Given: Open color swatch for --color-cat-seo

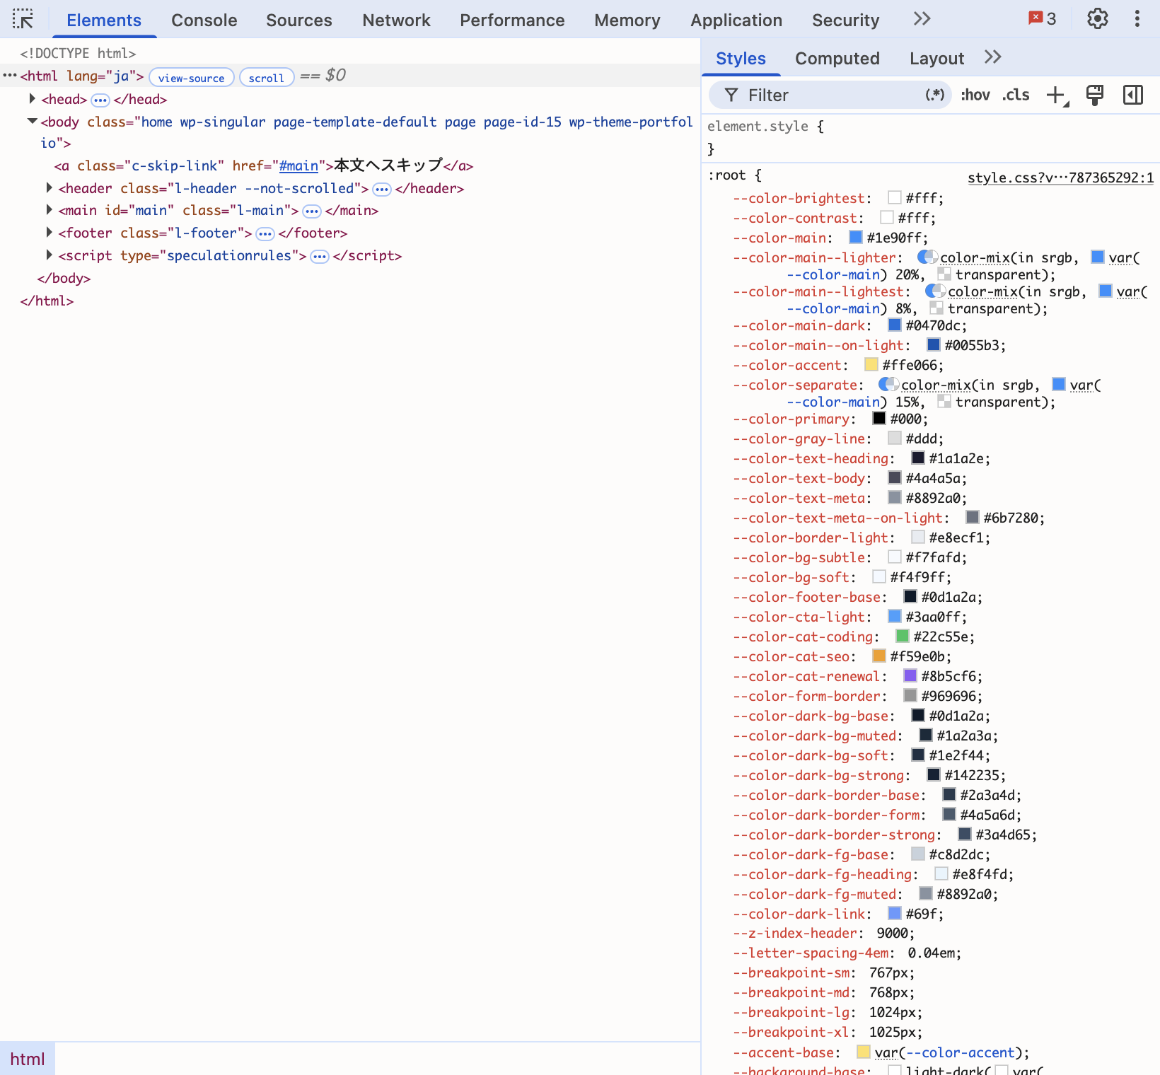Looking at the screenshot, I should click(878, 656).
